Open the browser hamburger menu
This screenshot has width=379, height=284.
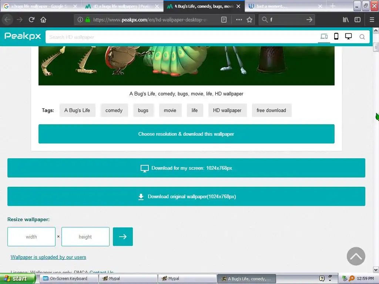372,20
